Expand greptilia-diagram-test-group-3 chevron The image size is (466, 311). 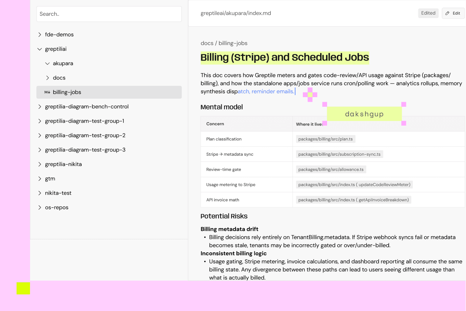40,150
